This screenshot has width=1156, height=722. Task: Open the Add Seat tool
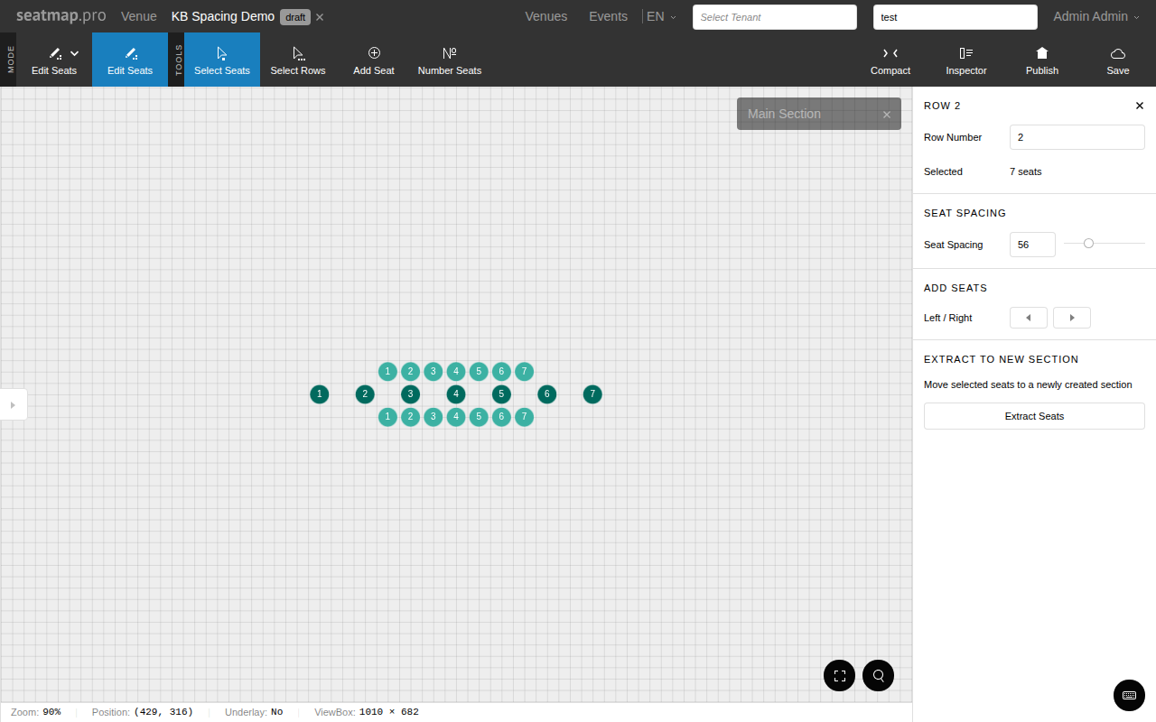pyautogui.click(x=373, y=60)
